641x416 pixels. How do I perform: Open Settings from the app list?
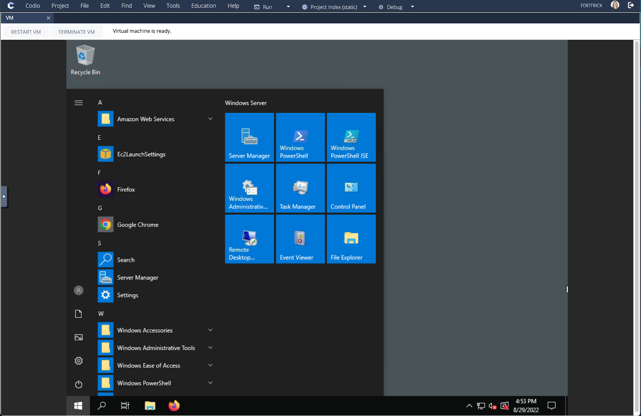[156, 295]
